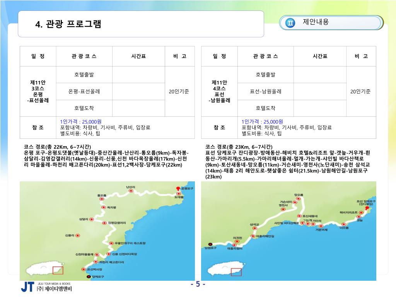The height and width of the screenshot is (297, 396).
Task: Click the 토산새동네 marker
Action: 300,216
